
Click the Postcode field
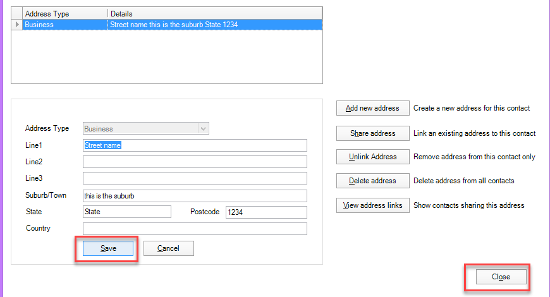[266, 212]
